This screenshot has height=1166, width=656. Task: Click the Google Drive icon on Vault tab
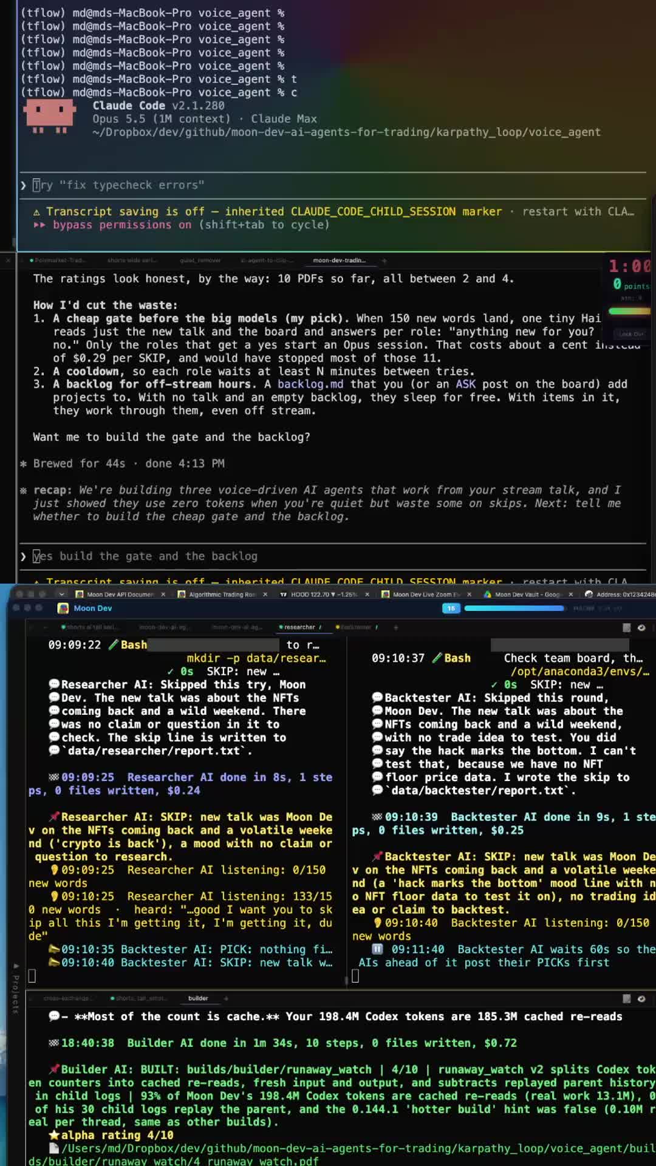click(487, 595)
